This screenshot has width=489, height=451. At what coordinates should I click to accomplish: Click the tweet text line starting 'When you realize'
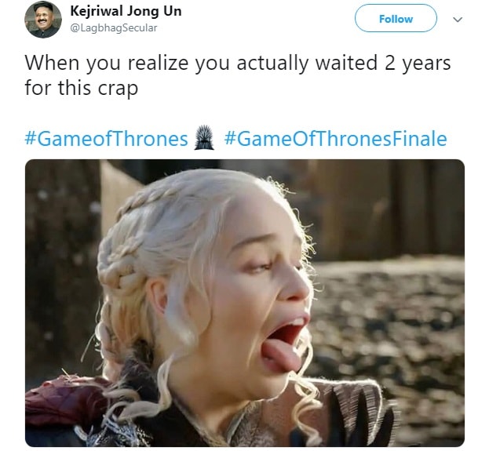pyautogui.click(x=238, y=63)
